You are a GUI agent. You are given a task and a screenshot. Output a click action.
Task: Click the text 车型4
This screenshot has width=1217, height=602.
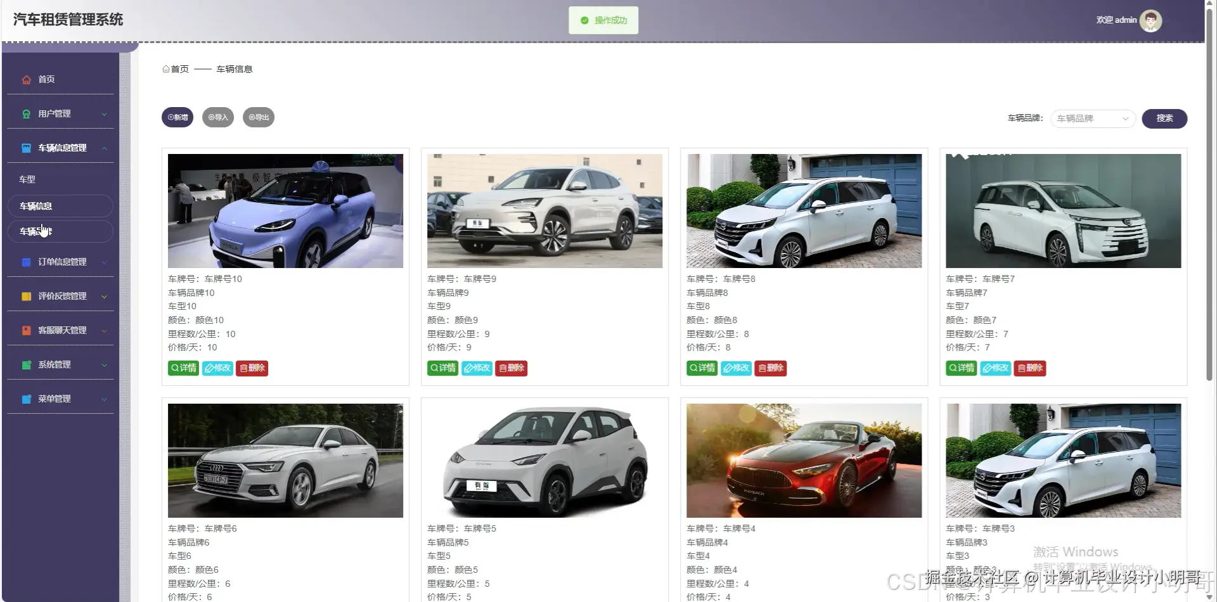coord(698,556)
